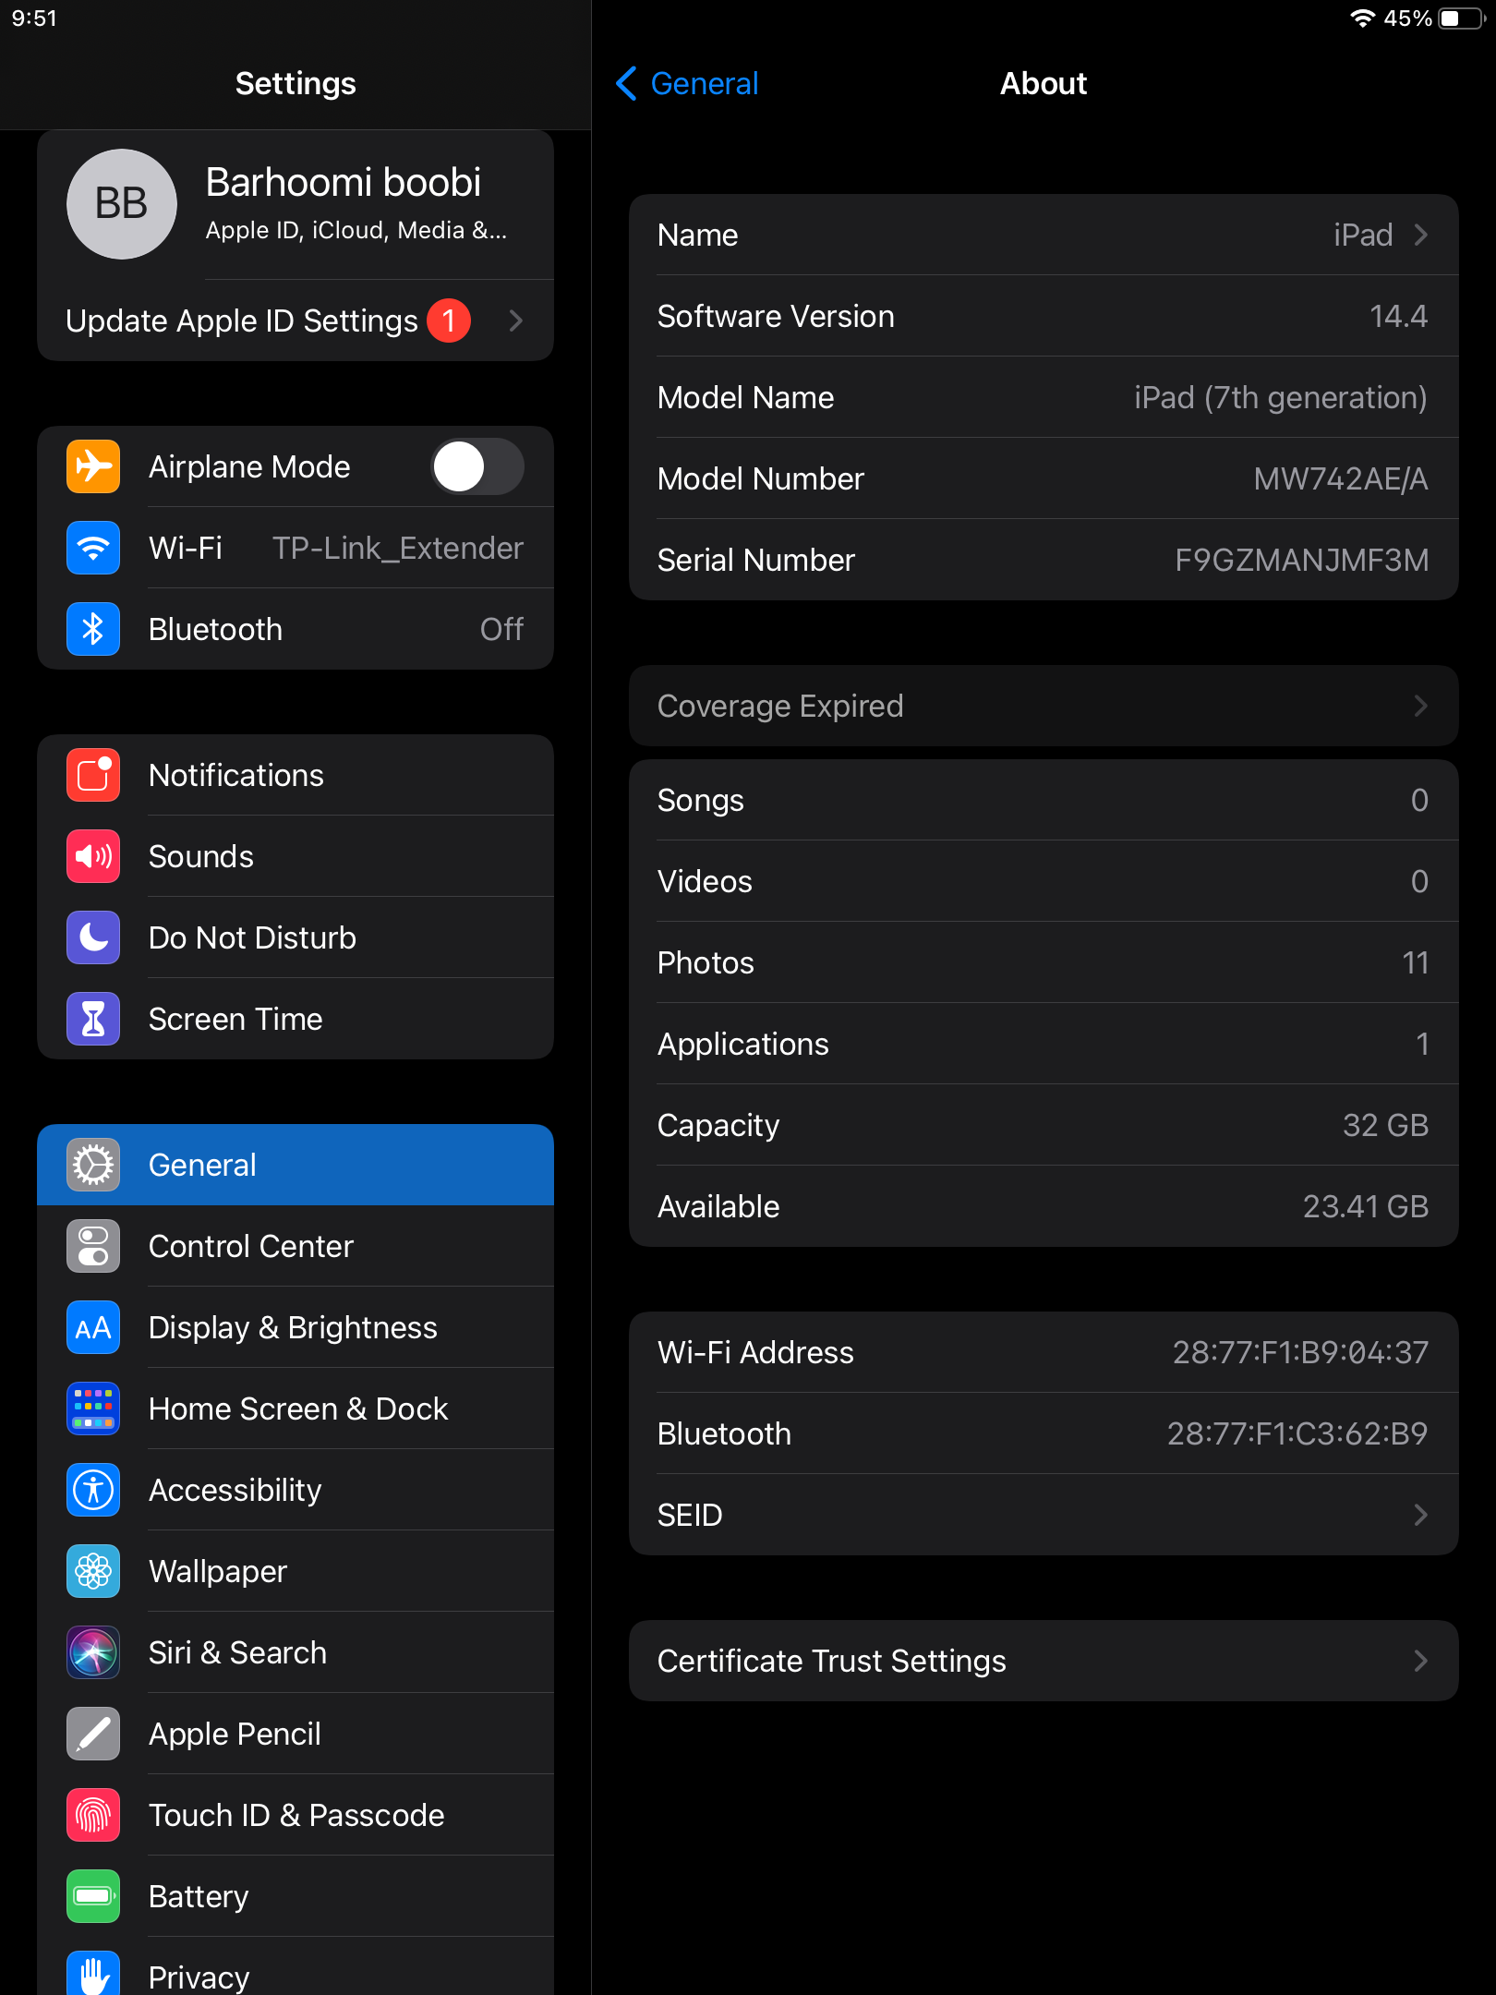Open Barhoomi boobi Apple ID profile

coord(296,204)
